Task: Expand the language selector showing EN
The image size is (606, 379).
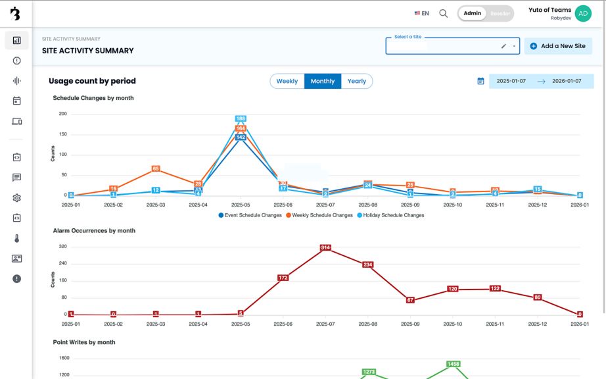Action: [x=421, y=12]
